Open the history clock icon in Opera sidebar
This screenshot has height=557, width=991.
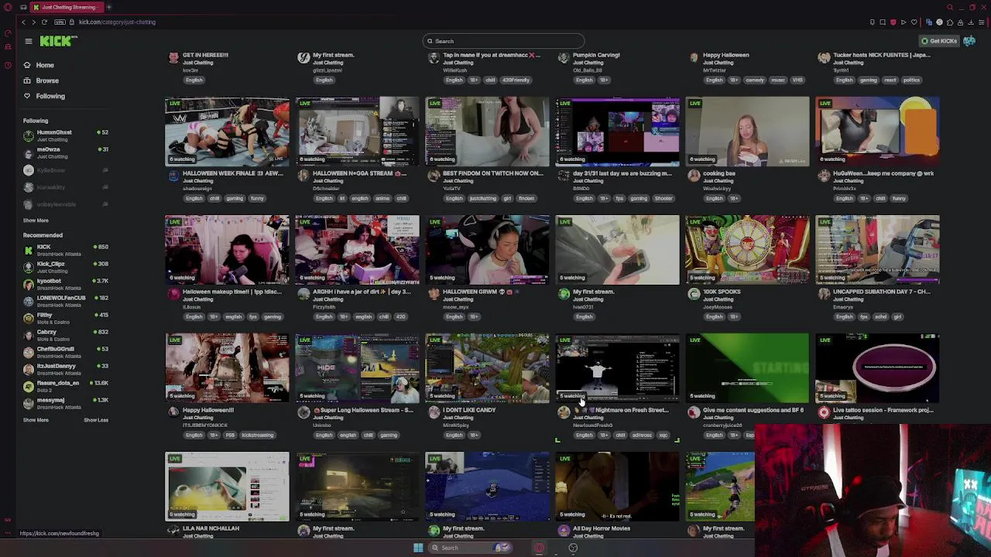click(8, 65)
